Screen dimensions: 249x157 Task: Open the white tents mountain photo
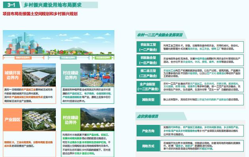point(97,119)
